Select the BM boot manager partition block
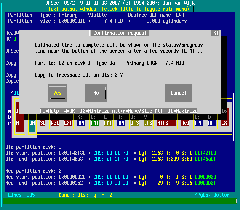 tap(32, 123)
